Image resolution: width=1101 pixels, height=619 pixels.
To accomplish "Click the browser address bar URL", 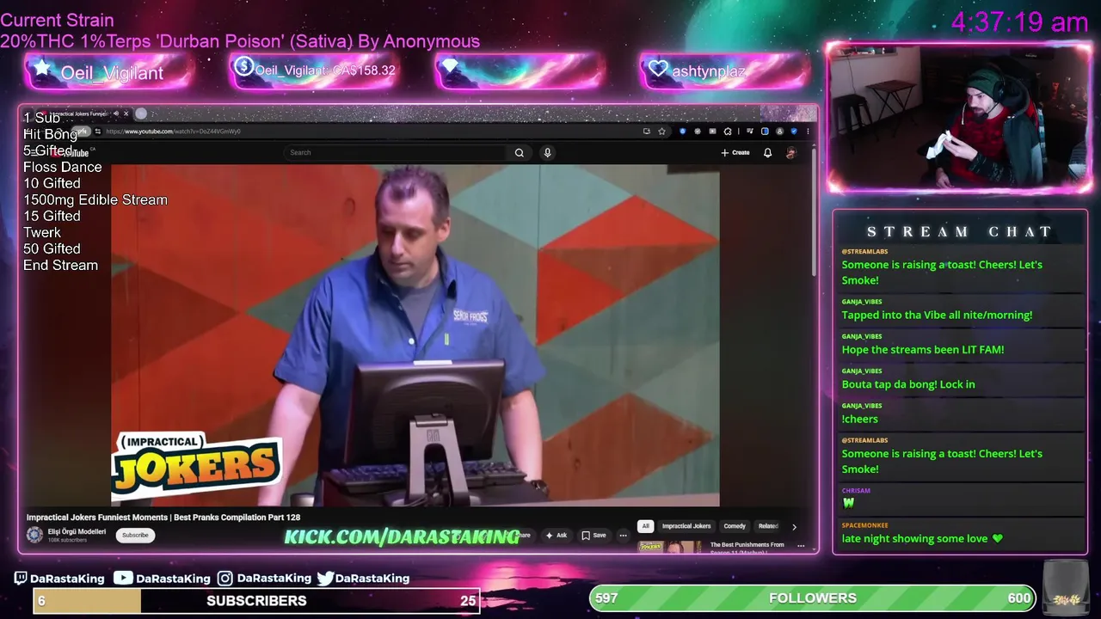I will point(173,132).
